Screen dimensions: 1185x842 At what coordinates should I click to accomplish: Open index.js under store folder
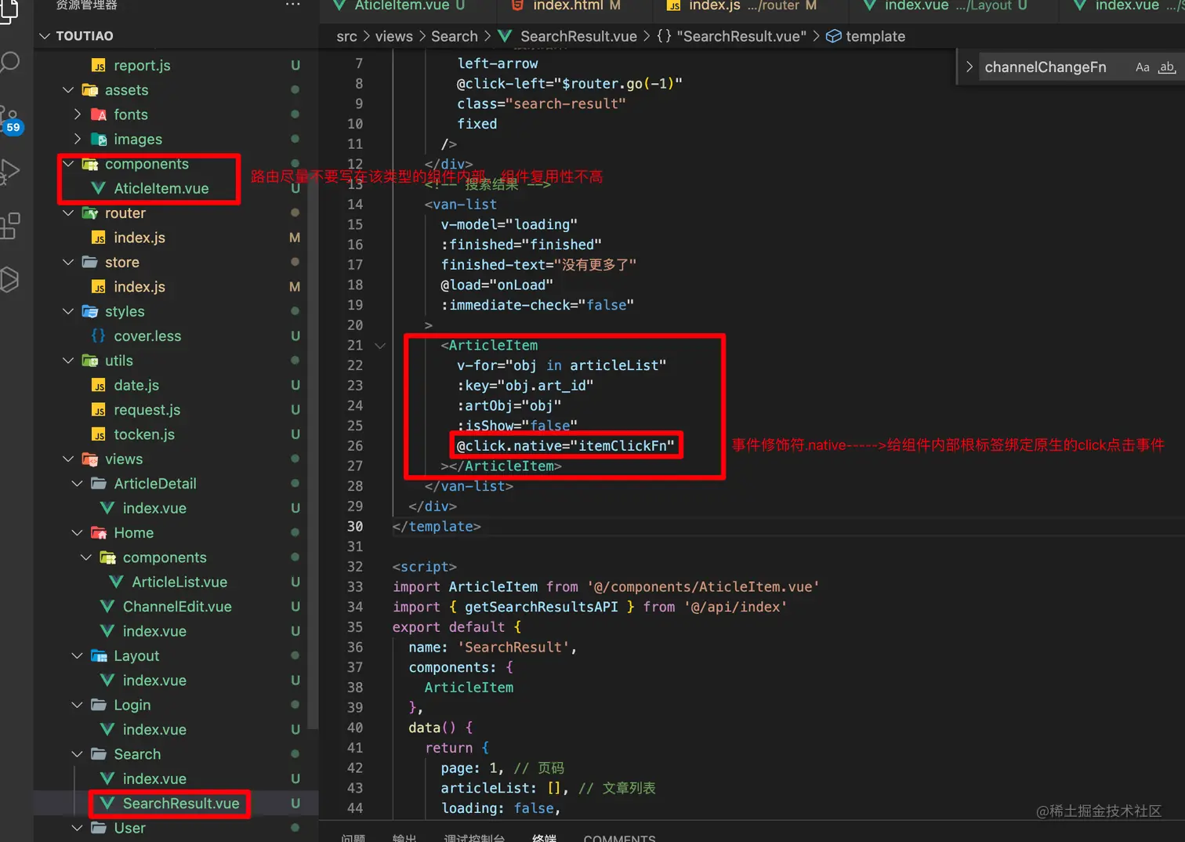140,287
